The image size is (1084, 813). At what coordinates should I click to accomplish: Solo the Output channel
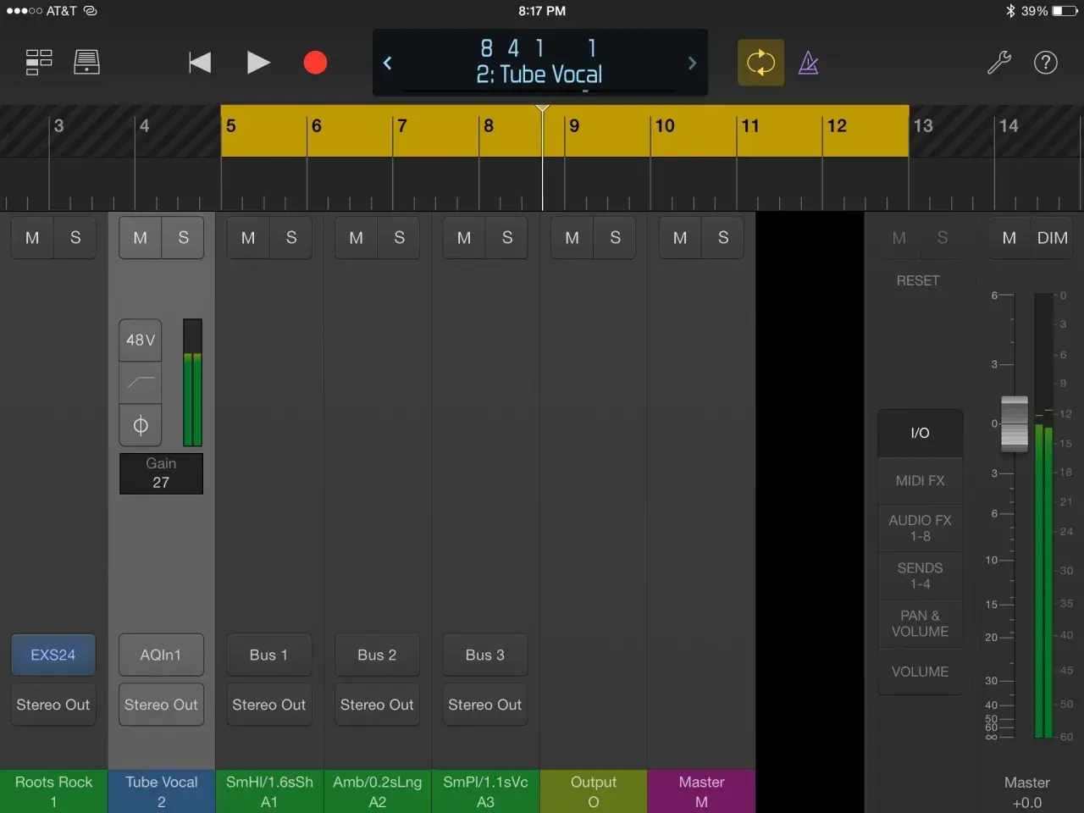[x=616, y=238]
